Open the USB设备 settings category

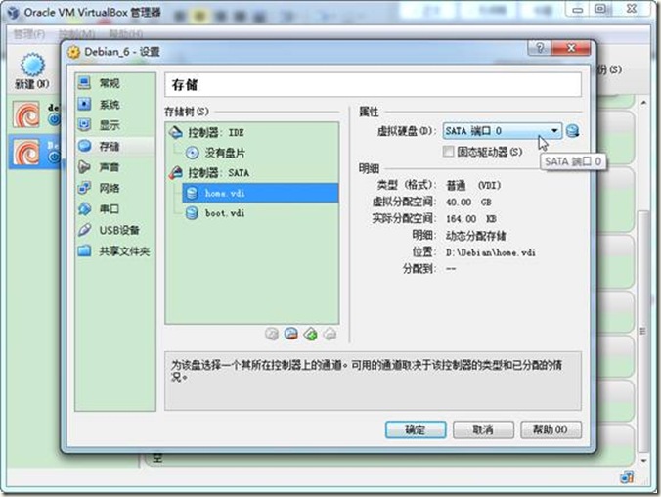(114, 230)
